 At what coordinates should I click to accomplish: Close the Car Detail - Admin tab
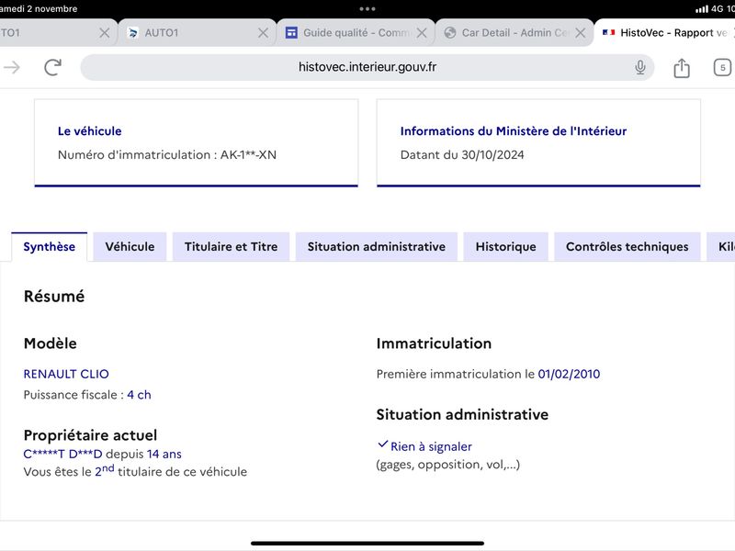[x=581, y=33]
